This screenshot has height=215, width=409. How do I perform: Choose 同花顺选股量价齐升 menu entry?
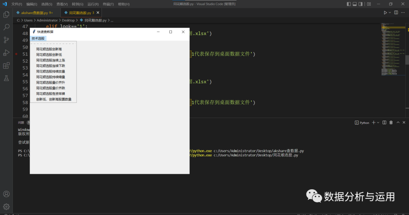[x=53, y=82]
